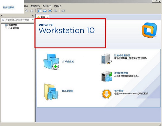Screen dimensions: 162x126
Task: Click the icon beside 共享虚拟机
Action: [6, 28]
